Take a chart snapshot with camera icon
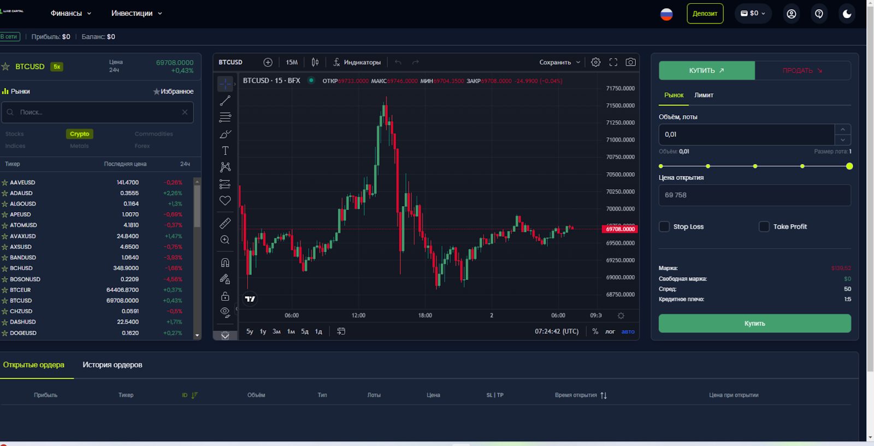 tap(630, 62)
